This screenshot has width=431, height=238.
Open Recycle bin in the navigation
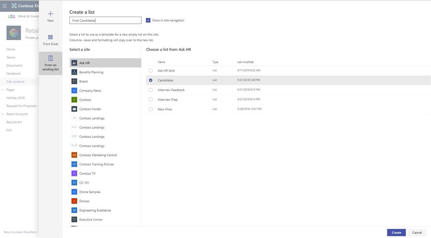[14, 122]
